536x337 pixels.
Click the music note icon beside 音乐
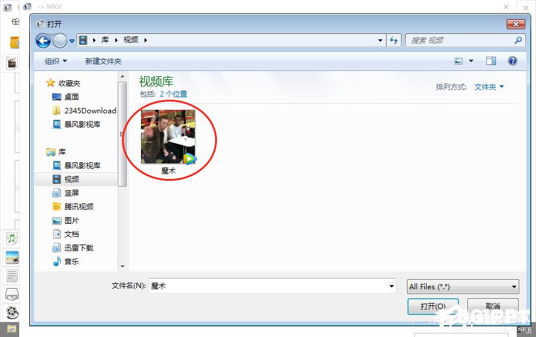coord(57,261)
